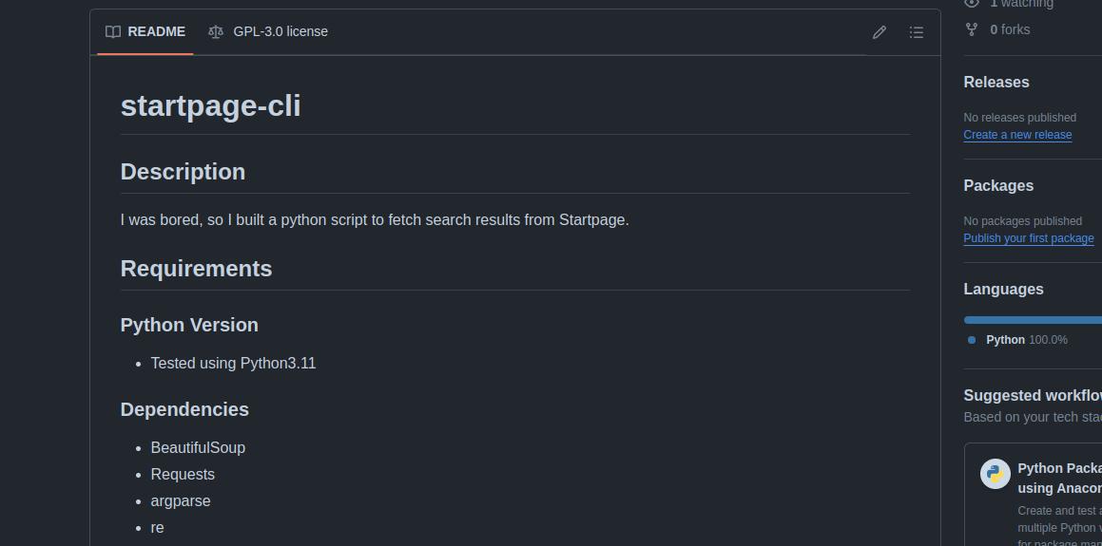Open the GPL-3.0 license tab
The width and height of the screenshot is (1102, 546).
pos(268,31)
